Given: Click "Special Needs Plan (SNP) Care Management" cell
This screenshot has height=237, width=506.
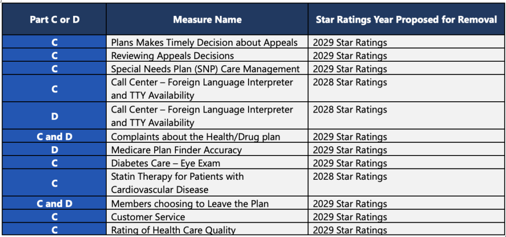Looking at the screenshot, I should pos(205,69).
